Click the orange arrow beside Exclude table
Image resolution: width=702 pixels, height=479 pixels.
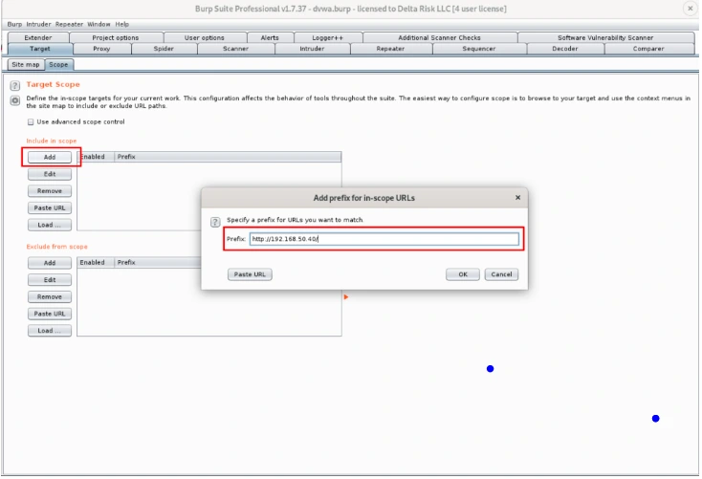345,297
